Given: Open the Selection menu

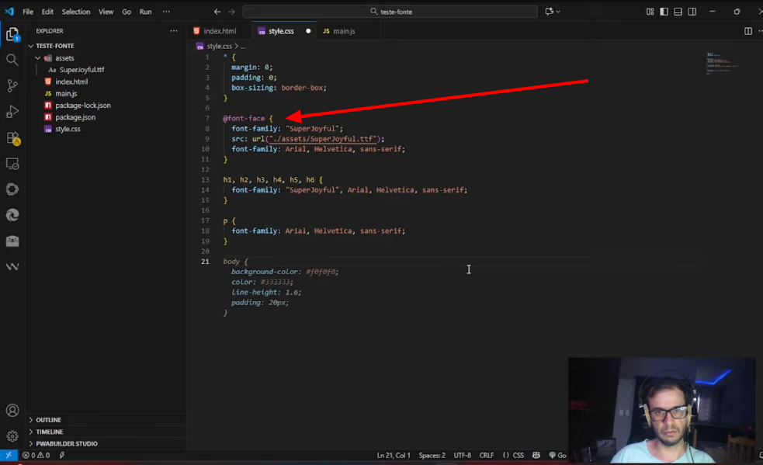Looking at the screenshot, I should pos(76,12).
